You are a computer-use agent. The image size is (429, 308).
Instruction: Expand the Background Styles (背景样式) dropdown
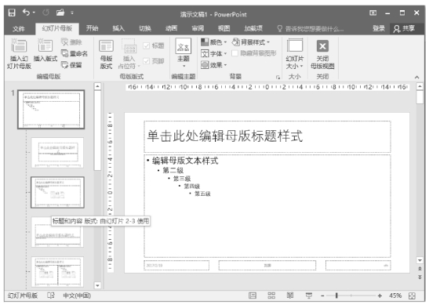coord(251,42)
